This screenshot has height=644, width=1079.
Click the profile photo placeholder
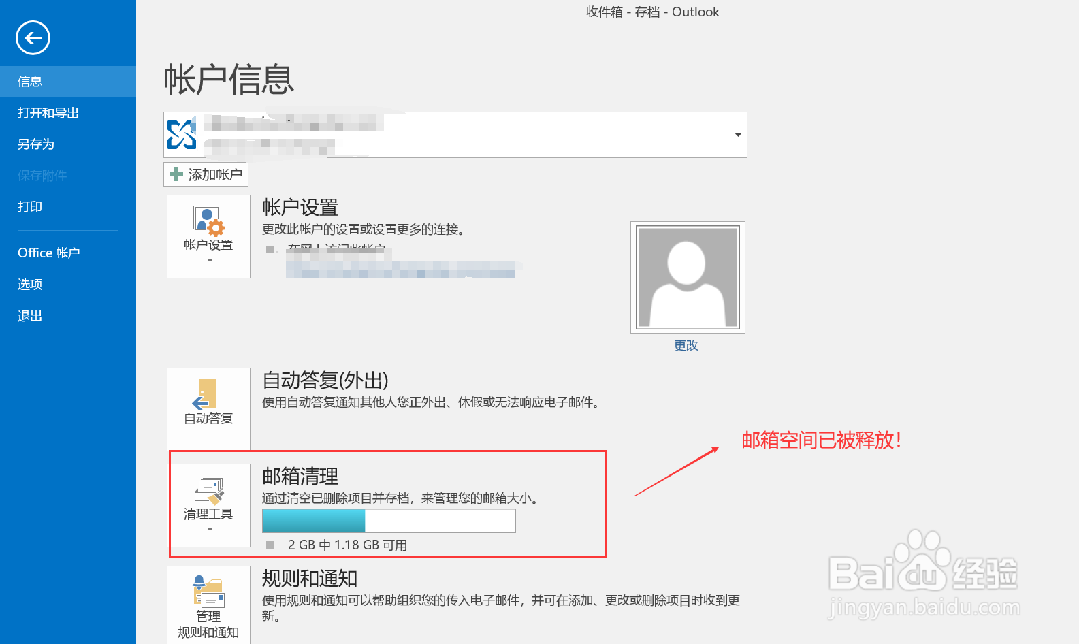pyautogui.click(x=688, y=277)
